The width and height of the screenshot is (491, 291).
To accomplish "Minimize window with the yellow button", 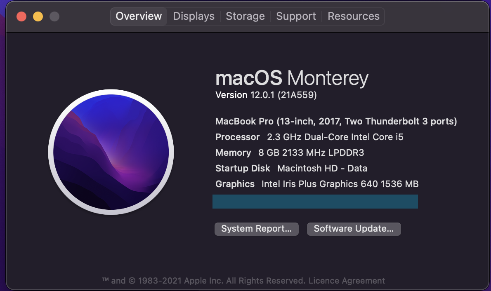I will click(x=38, y=16).
